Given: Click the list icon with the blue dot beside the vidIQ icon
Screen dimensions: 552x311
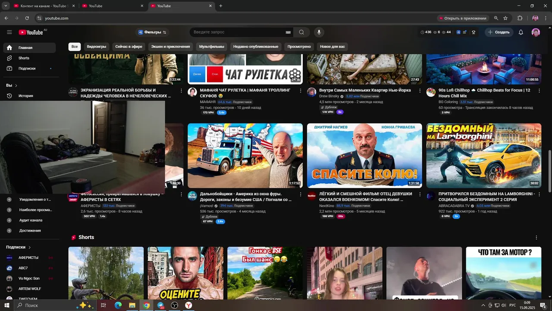Looking at the screenshot, I should pos(465,32).
